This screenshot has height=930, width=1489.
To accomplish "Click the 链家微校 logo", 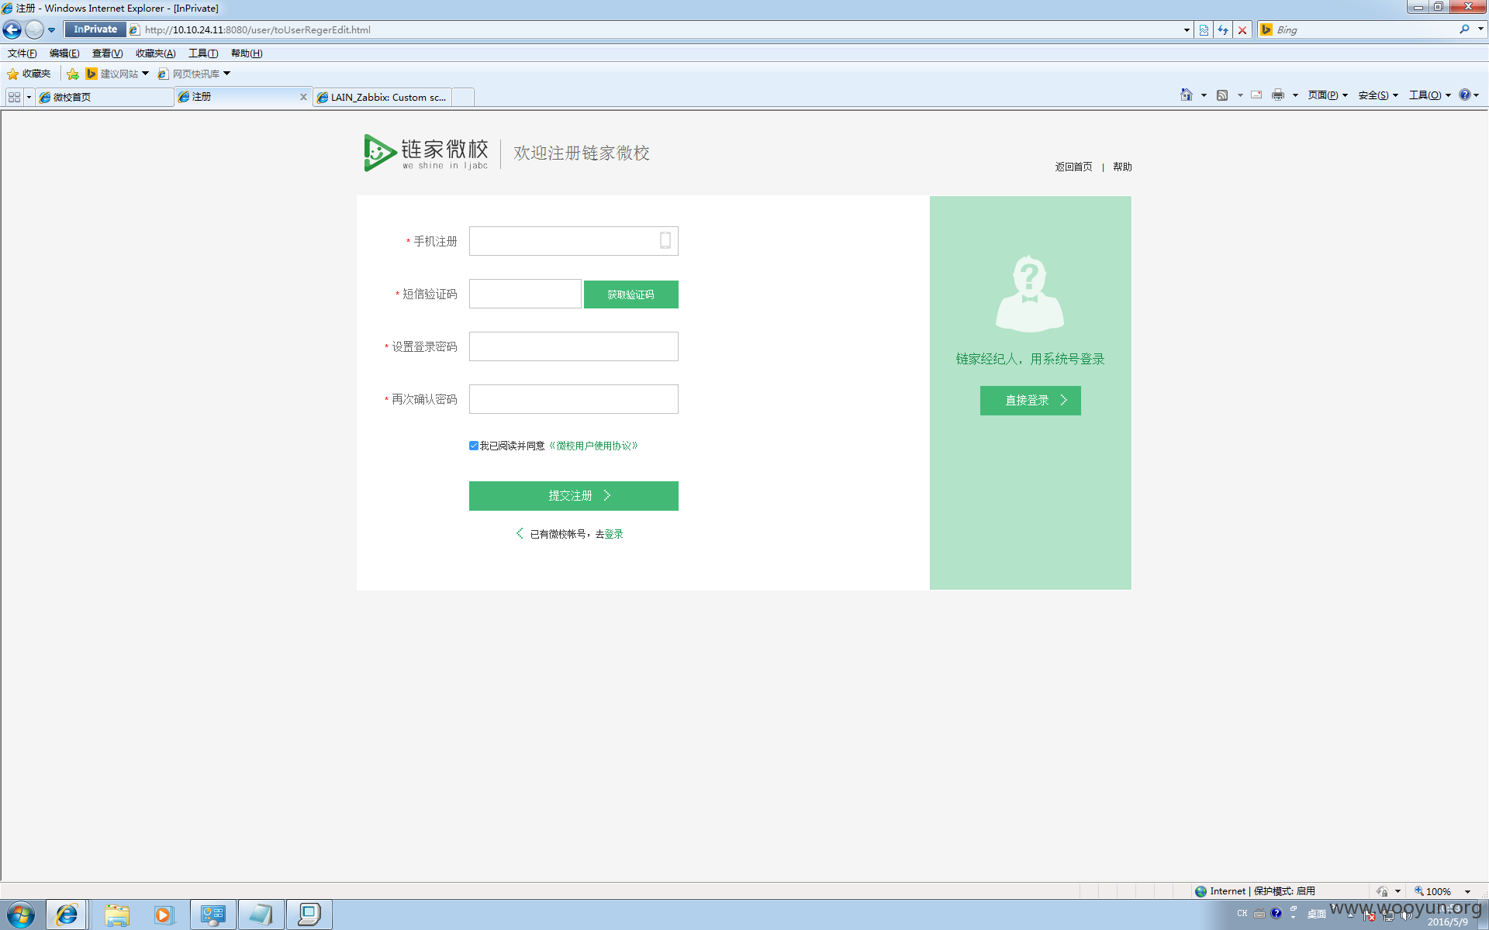I will pos(426,153).
